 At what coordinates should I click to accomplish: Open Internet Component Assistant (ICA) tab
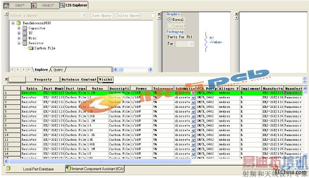pos(95,169)
